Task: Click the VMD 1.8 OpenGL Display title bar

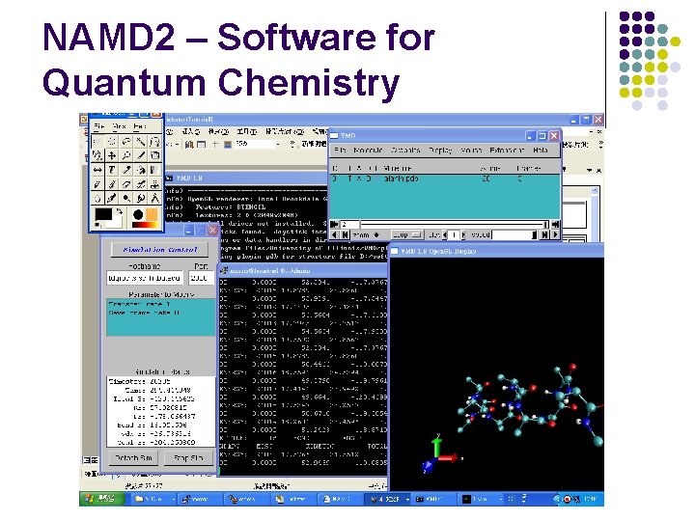Action: point(496,251)
